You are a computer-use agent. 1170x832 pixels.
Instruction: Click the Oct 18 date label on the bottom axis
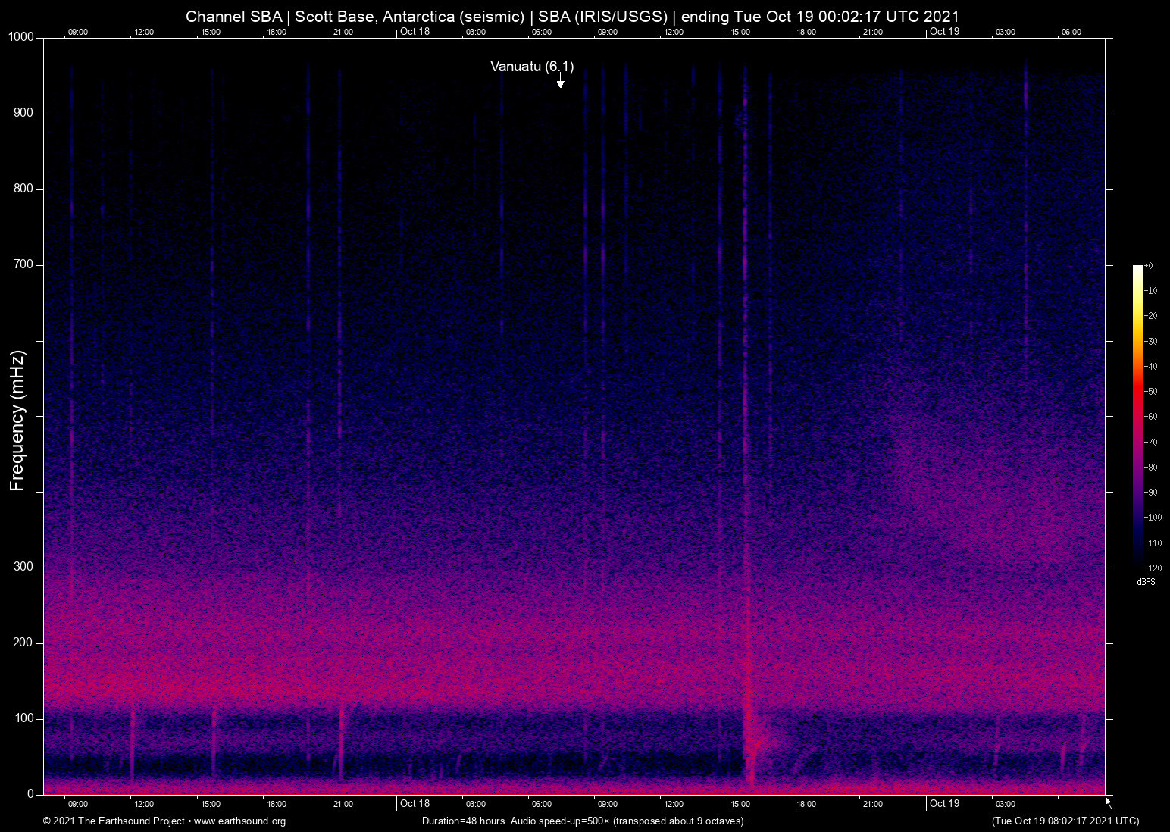[415, 803]
